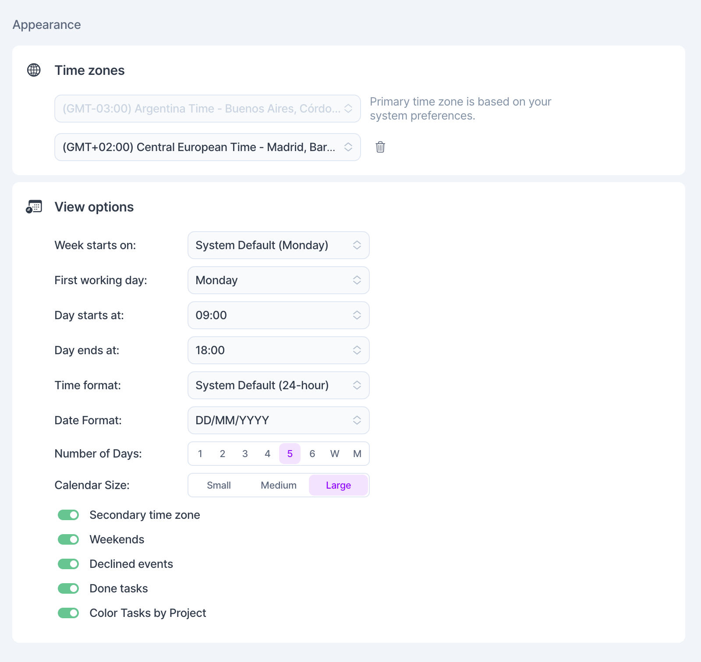Open the Time format dropdown

(x=278, y=385)
